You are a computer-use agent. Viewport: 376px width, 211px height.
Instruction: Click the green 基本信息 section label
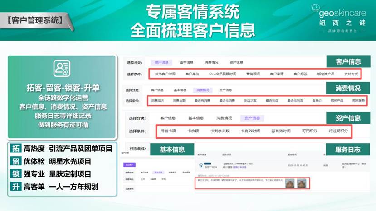click(x=172, y=150)
